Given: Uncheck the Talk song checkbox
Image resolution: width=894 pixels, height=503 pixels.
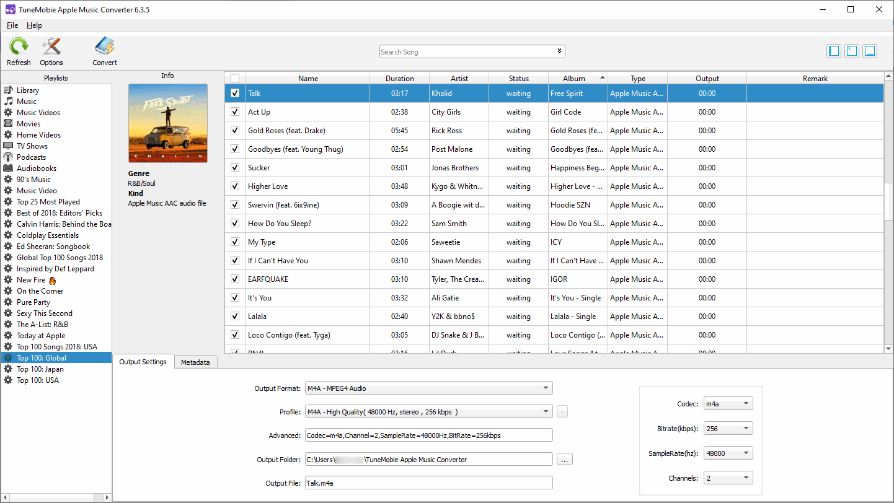Looking at the screenshot, I should pos(234,93).
